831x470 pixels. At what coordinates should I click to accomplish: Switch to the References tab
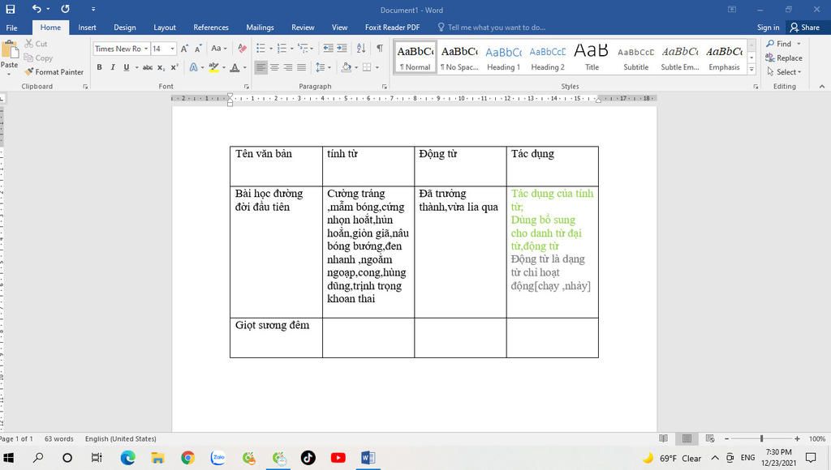[x=211, y=28]
